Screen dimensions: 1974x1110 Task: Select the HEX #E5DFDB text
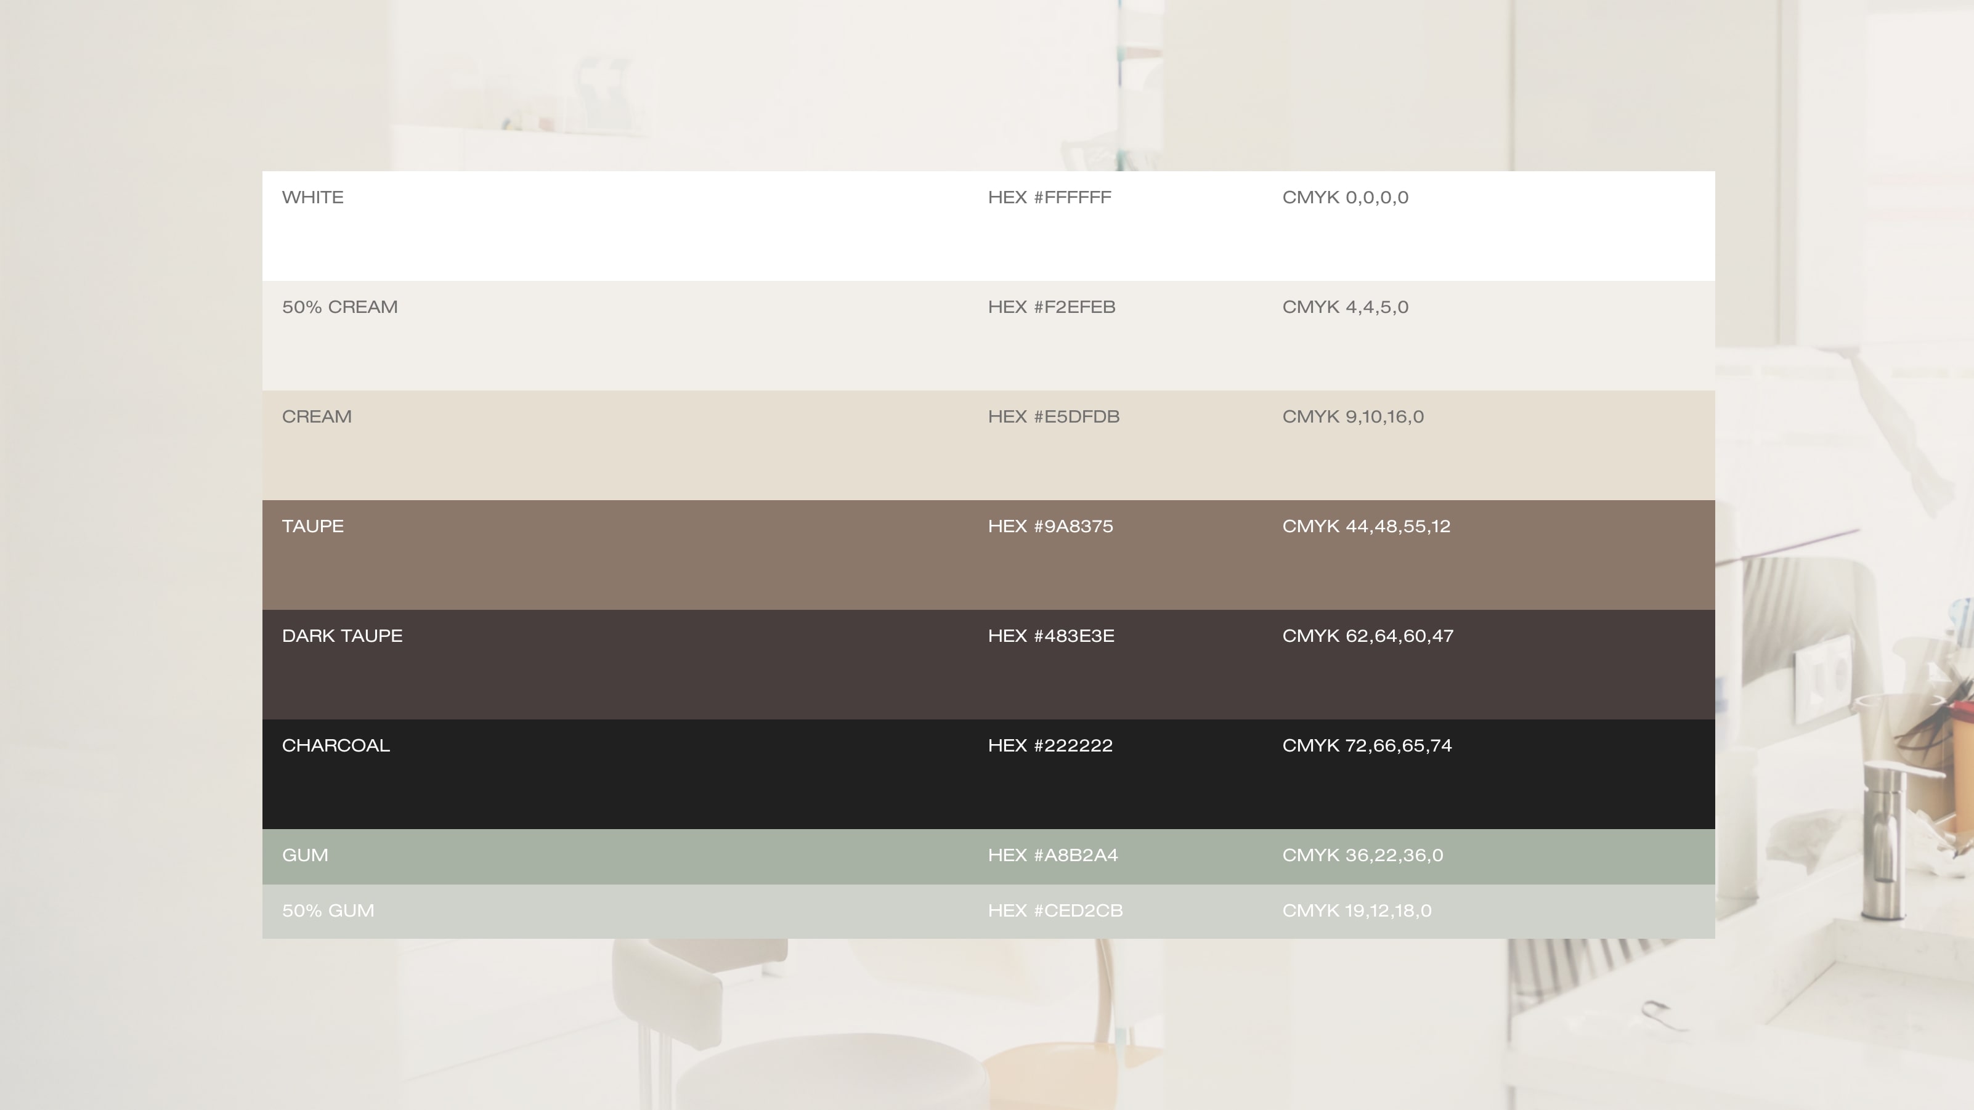1054,417
